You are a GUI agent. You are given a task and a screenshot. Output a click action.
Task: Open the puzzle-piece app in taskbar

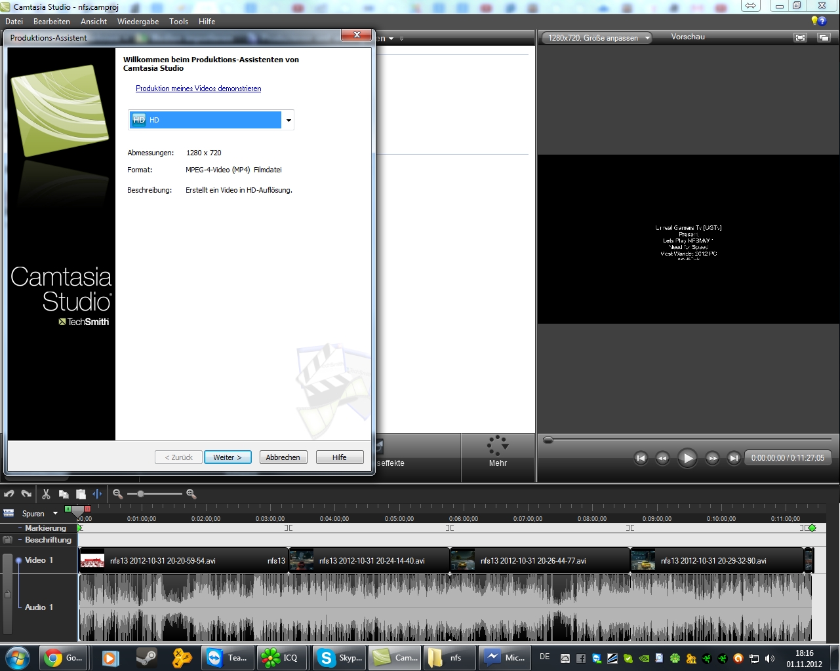pos(182,658)
